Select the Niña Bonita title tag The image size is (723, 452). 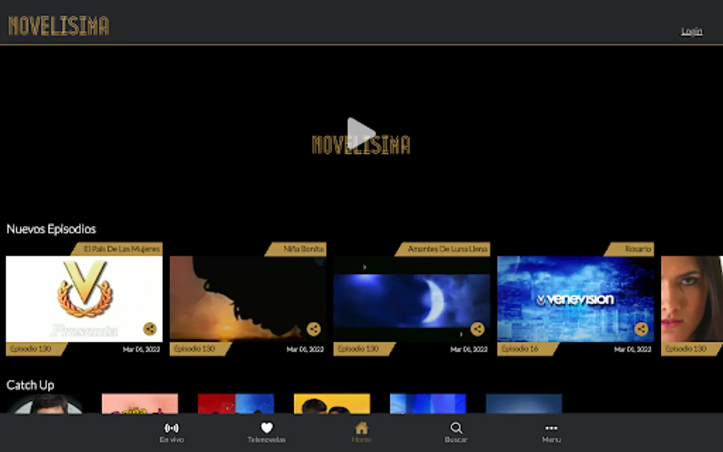pos(296,249)
